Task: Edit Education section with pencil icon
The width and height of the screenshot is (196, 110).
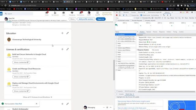Action: pos(67,33)
